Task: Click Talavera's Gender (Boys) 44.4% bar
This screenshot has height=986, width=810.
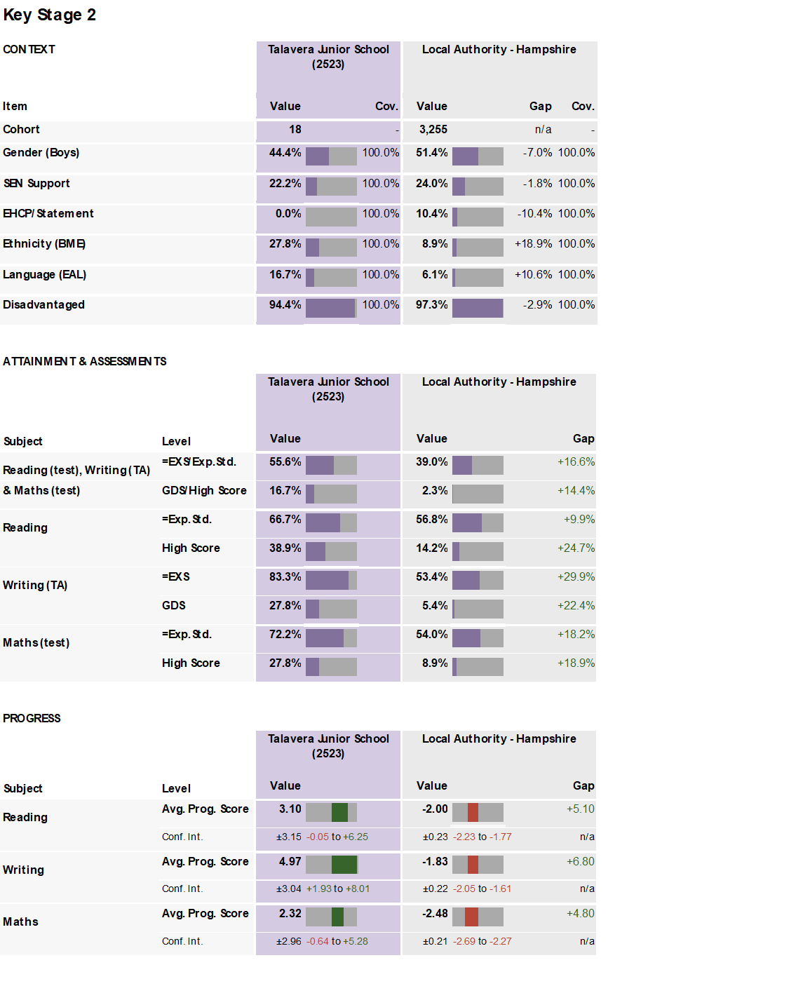Action: click(x=331, y=156)
